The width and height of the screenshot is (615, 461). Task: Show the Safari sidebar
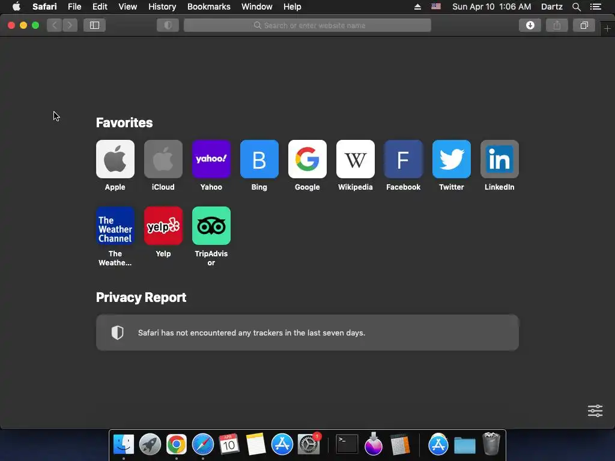(94, 25)
